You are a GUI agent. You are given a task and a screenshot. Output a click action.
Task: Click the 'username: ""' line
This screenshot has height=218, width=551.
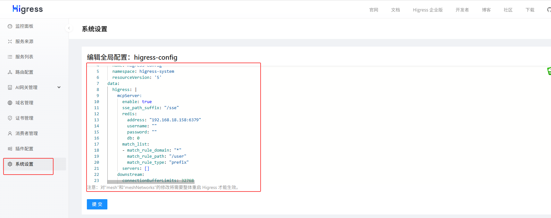[142, 126]
